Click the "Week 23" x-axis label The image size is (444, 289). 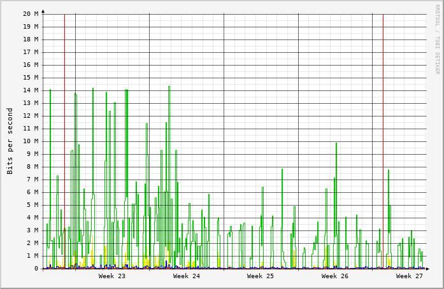(112, 276)
